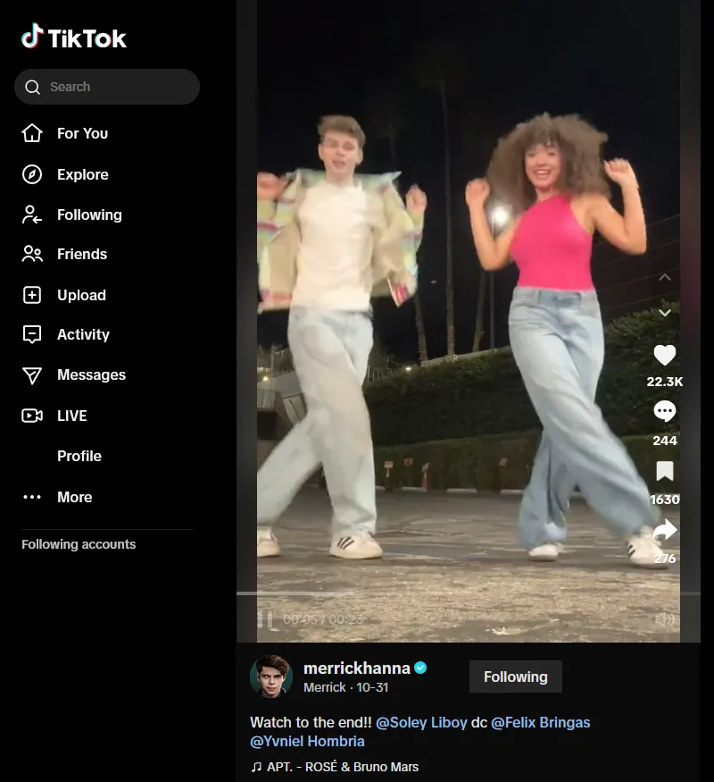This screenshot has width=714, height=782.
Task: Go to previous video with up chevron
Action: click(664, 278)
